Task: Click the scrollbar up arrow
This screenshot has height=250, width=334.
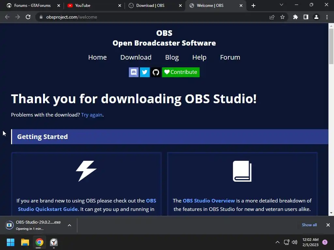Action: [x=331, y=26]
